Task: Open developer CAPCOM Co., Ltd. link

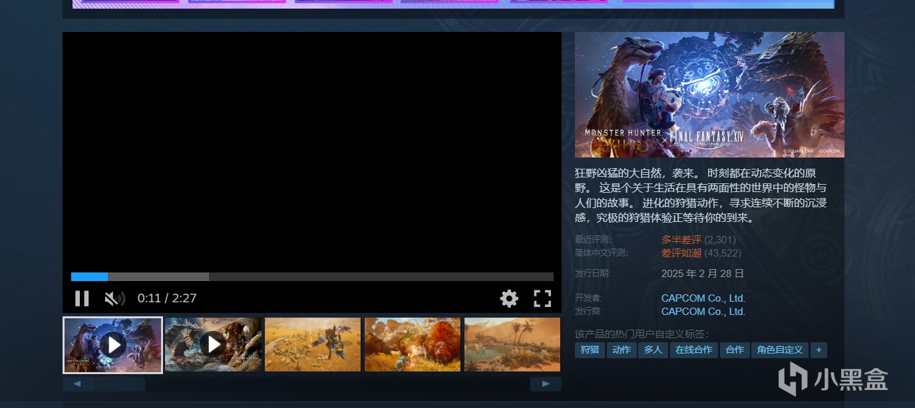Action: (703, 298)
